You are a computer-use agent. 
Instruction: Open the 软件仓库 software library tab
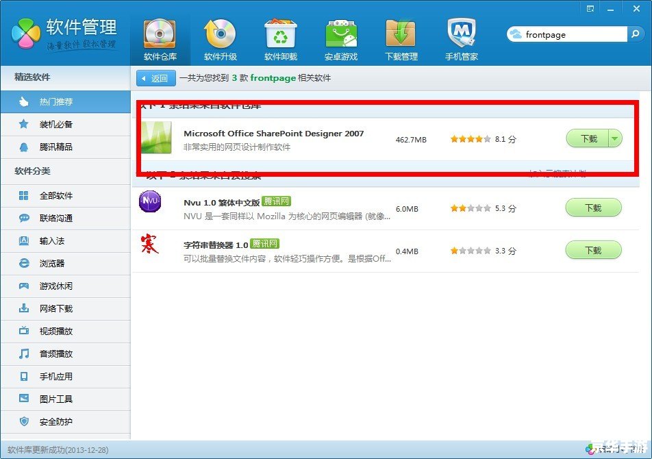click(160, 40)
